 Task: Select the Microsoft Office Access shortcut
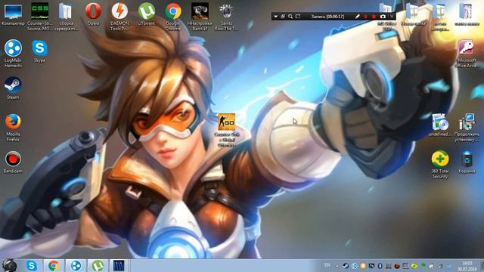click(467, 54)
